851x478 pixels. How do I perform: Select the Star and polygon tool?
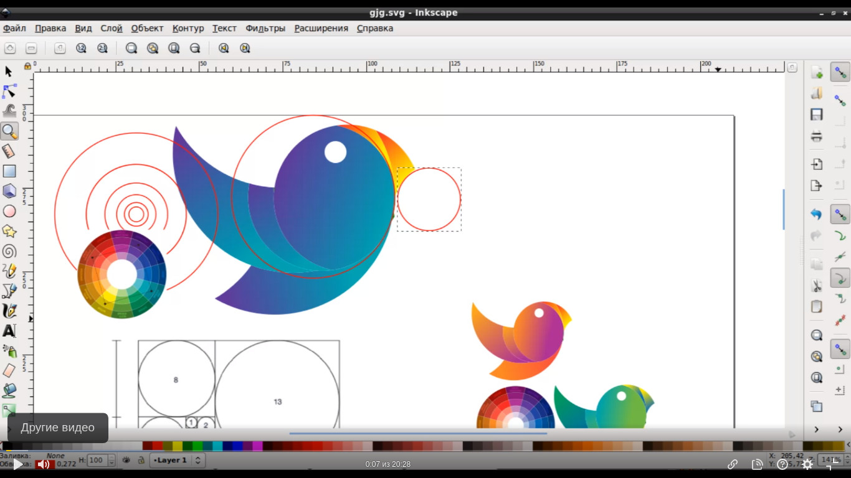[x=9, y=231]
